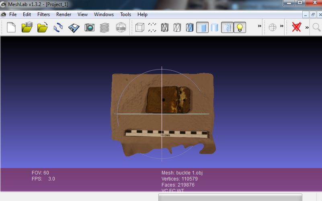
Task: Open project using the folder-with-layers icon
Action: (27, 27)
